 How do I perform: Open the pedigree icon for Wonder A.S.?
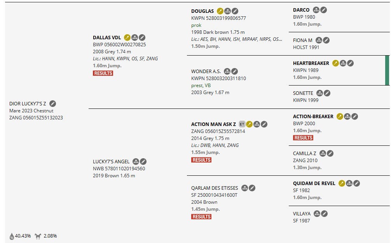227,72
